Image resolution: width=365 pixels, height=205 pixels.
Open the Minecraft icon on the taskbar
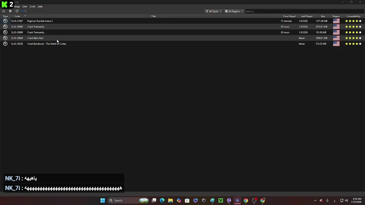[221, 200]
